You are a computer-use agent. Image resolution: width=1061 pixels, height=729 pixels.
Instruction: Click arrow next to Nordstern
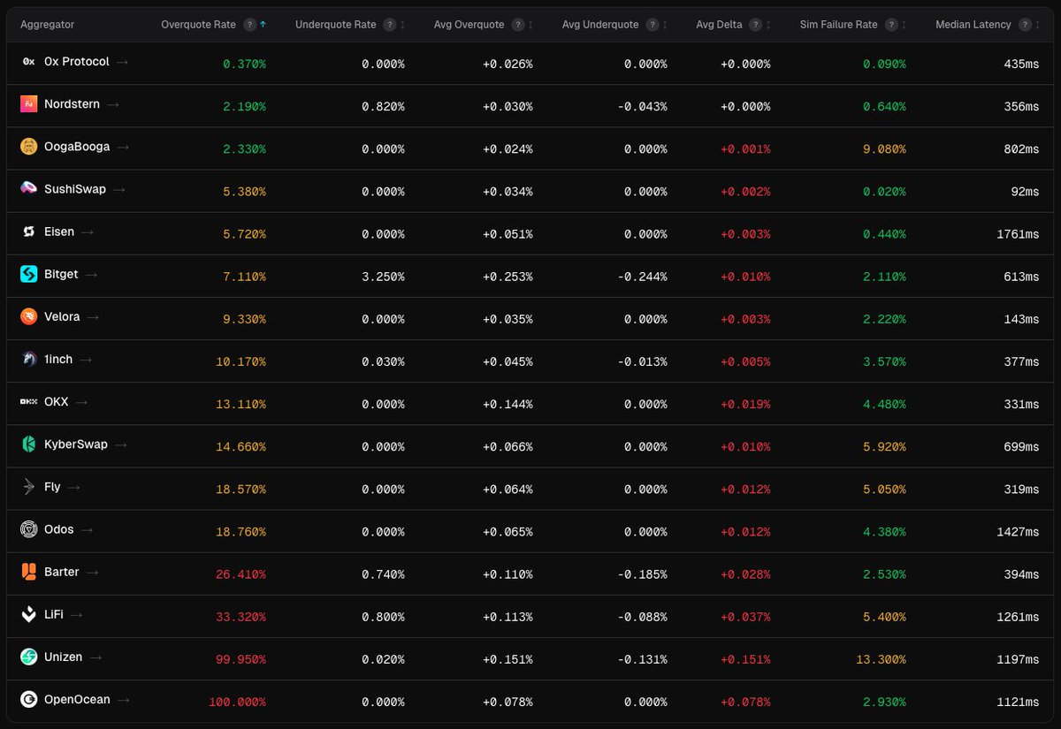point(113,104)
